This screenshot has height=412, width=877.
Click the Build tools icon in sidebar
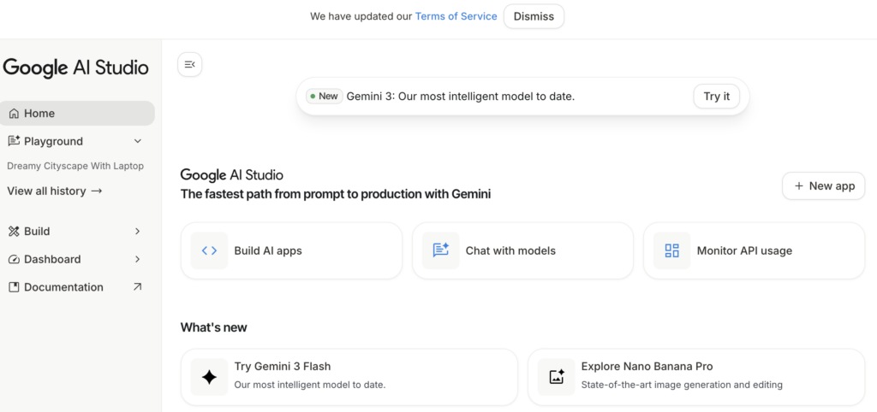[14, 232]
